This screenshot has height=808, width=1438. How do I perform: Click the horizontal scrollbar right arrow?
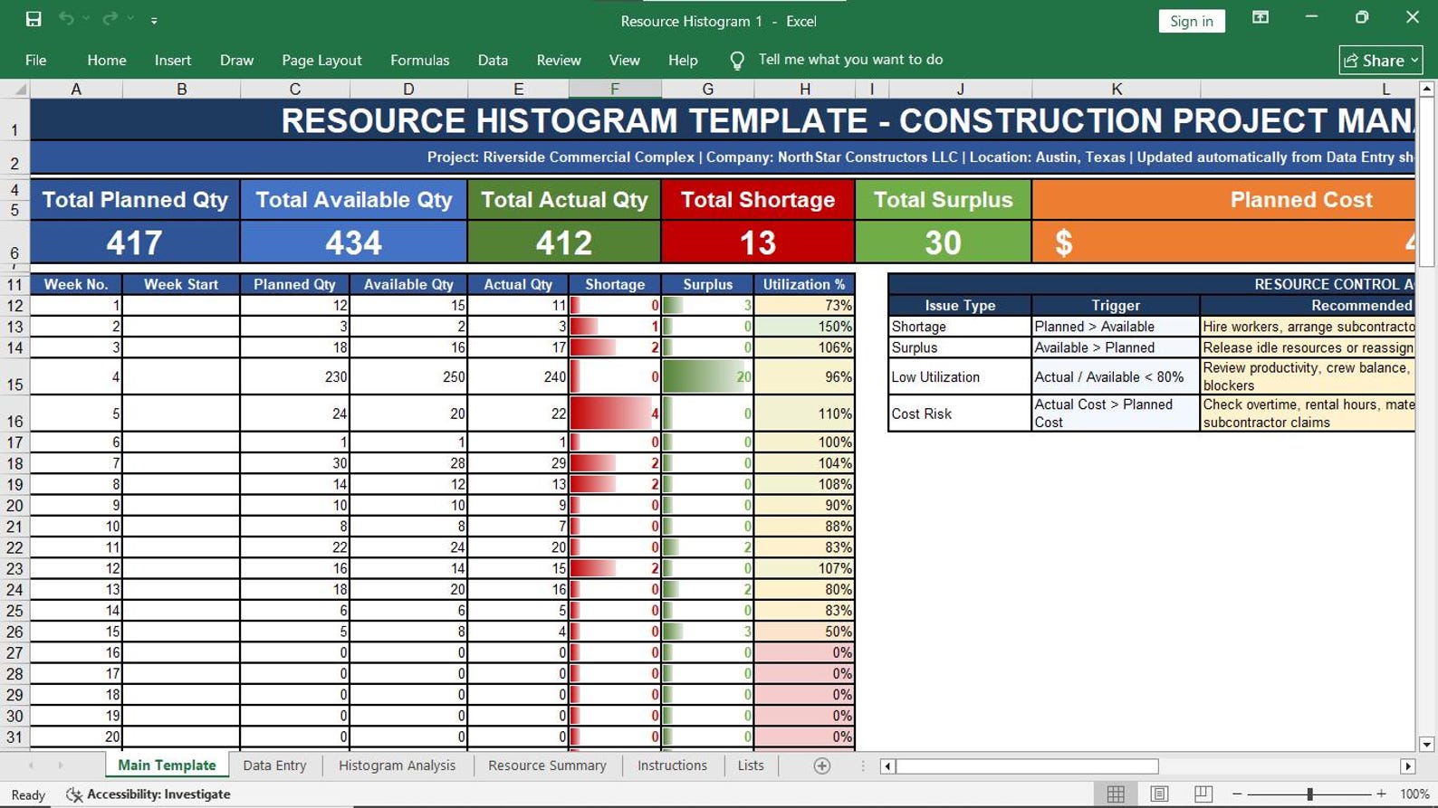coord(1408,766)
